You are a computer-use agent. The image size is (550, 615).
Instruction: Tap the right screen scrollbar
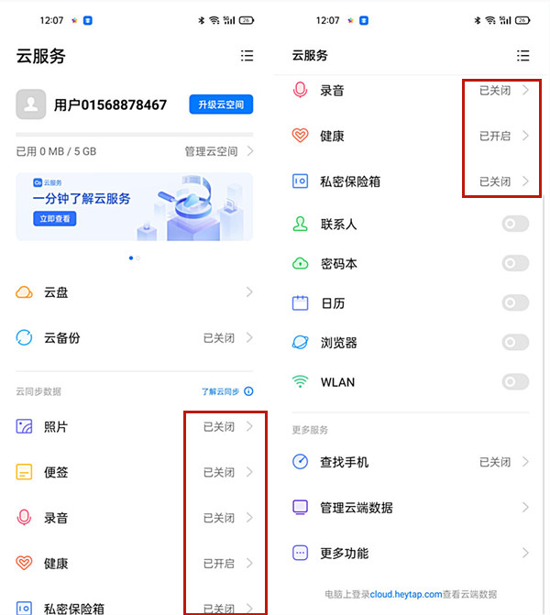point(544,404)
